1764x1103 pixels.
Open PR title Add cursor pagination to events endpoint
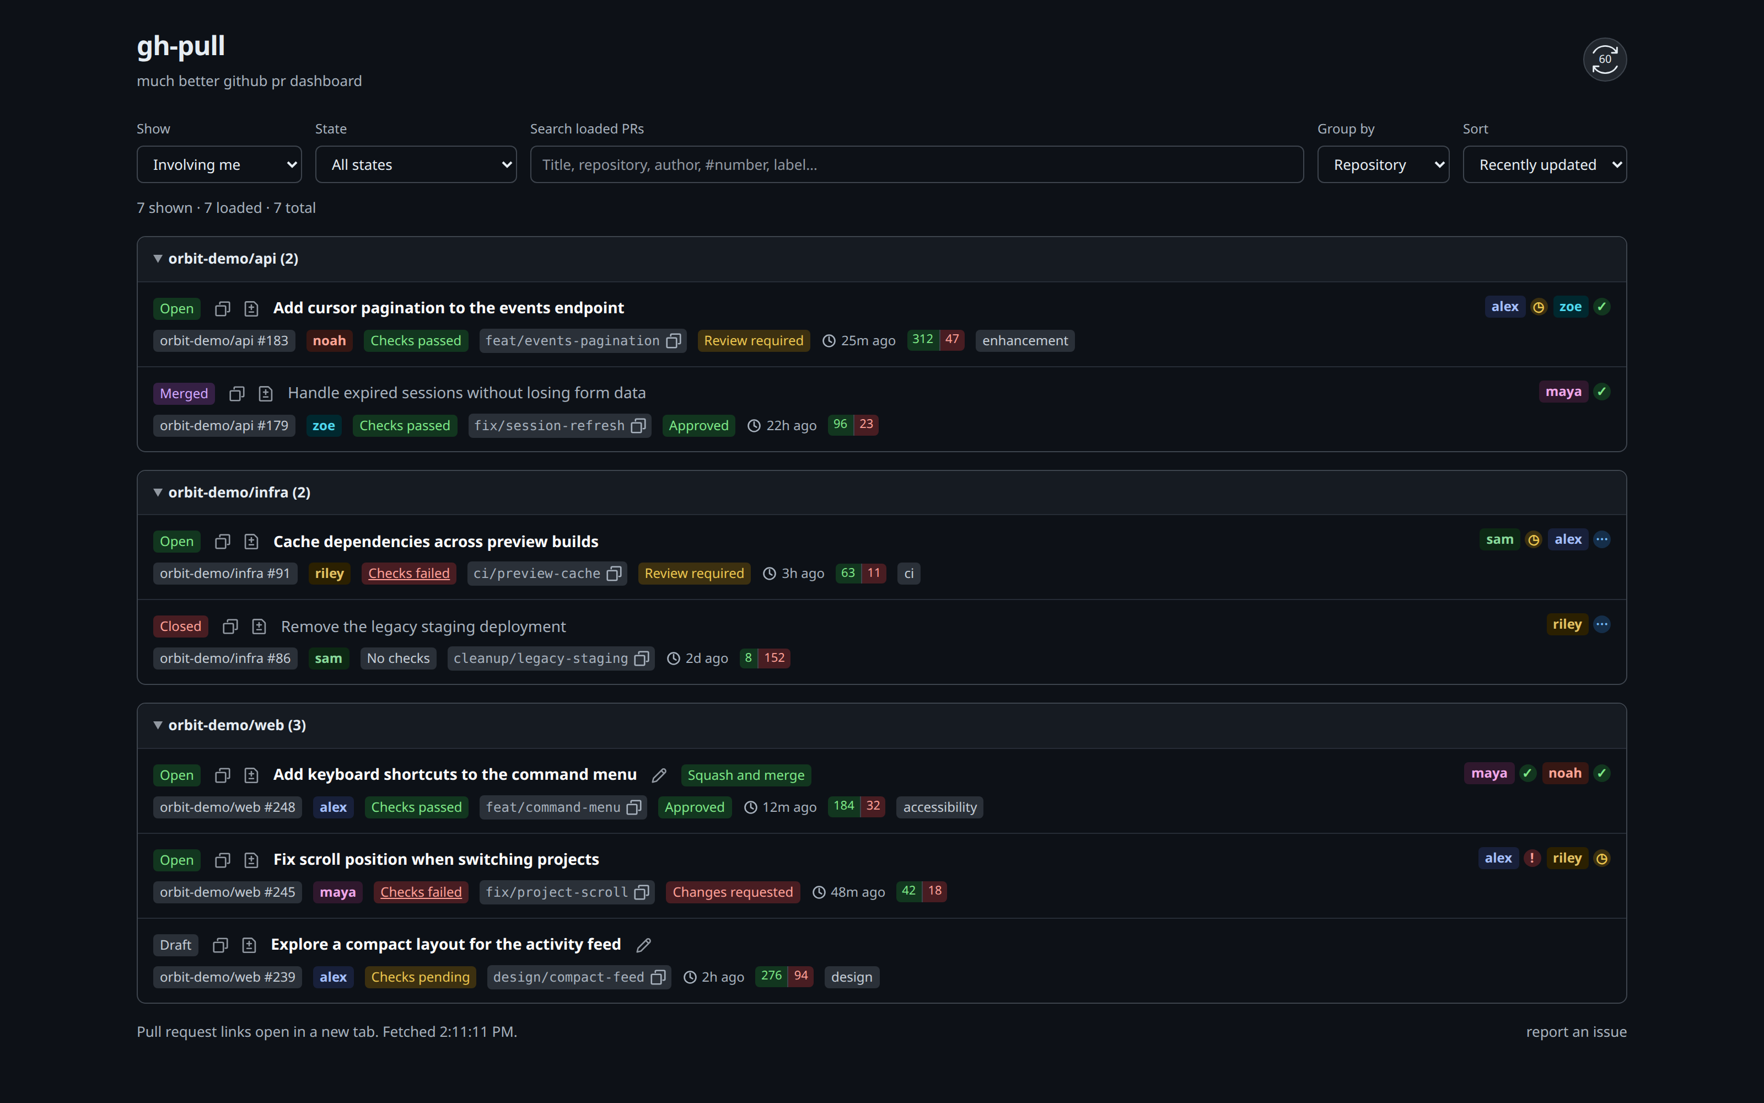[x=448, y=308]
